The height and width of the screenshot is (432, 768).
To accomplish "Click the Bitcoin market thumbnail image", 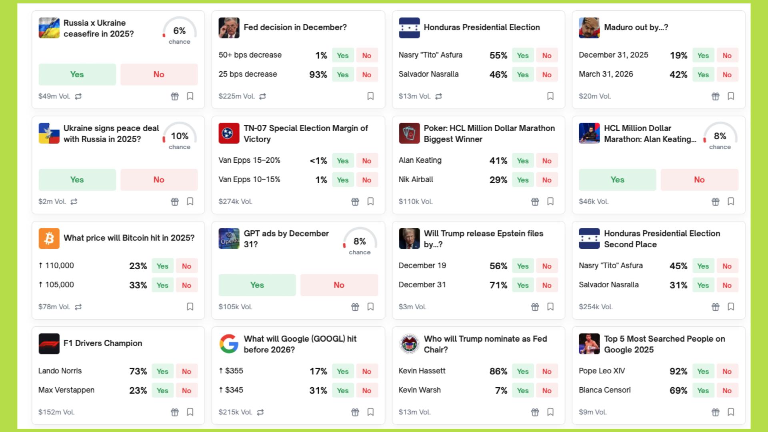I will (49, 238).
